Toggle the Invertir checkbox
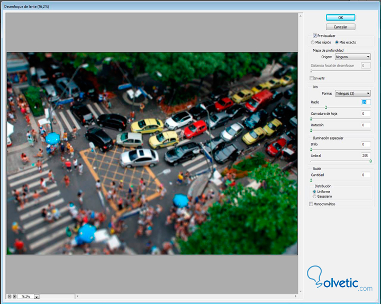The image size is (381, 304). (x=312, y=78)
